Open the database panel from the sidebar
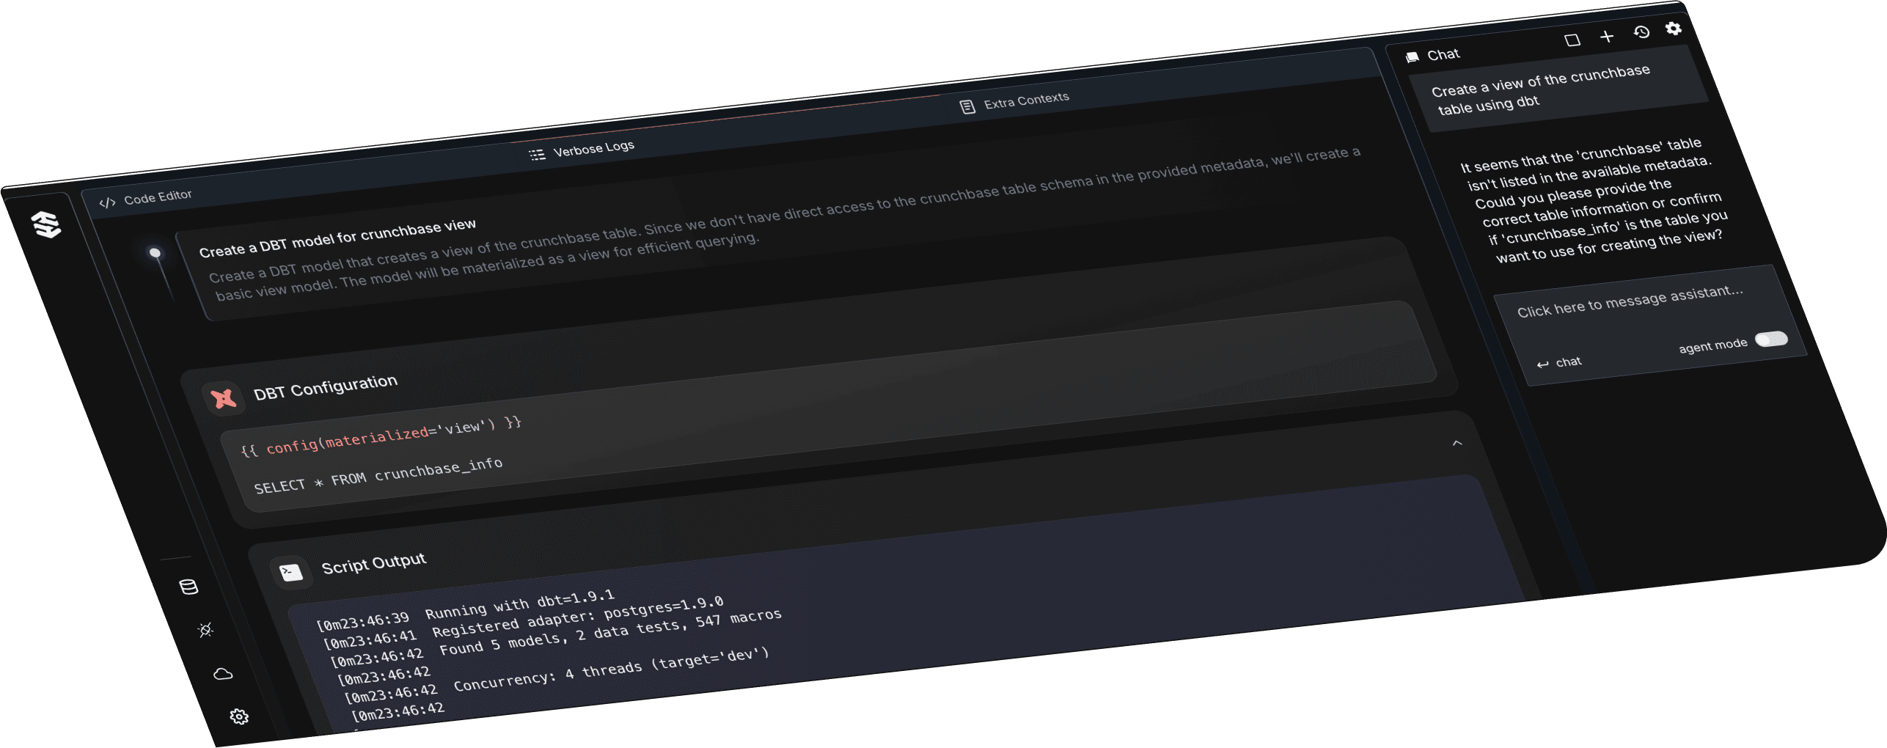This screenshot has width=1887, height=748. pyautogui.click(x=188, y=587)
